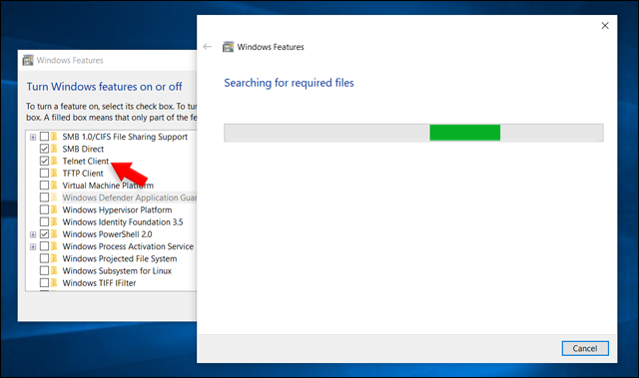Expand the Windows Process Activation Service node
639x378 pixels.
[33, 247]
